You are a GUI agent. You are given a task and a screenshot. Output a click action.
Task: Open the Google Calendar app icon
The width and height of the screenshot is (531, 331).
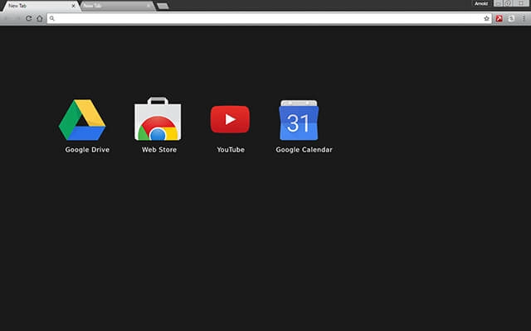299,120
